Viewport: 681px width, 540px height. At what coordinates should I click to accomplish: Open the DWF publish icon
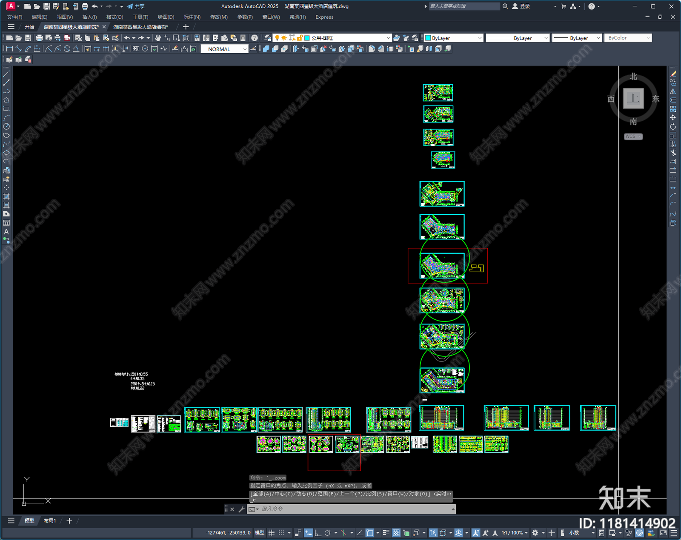pos(67,38)
